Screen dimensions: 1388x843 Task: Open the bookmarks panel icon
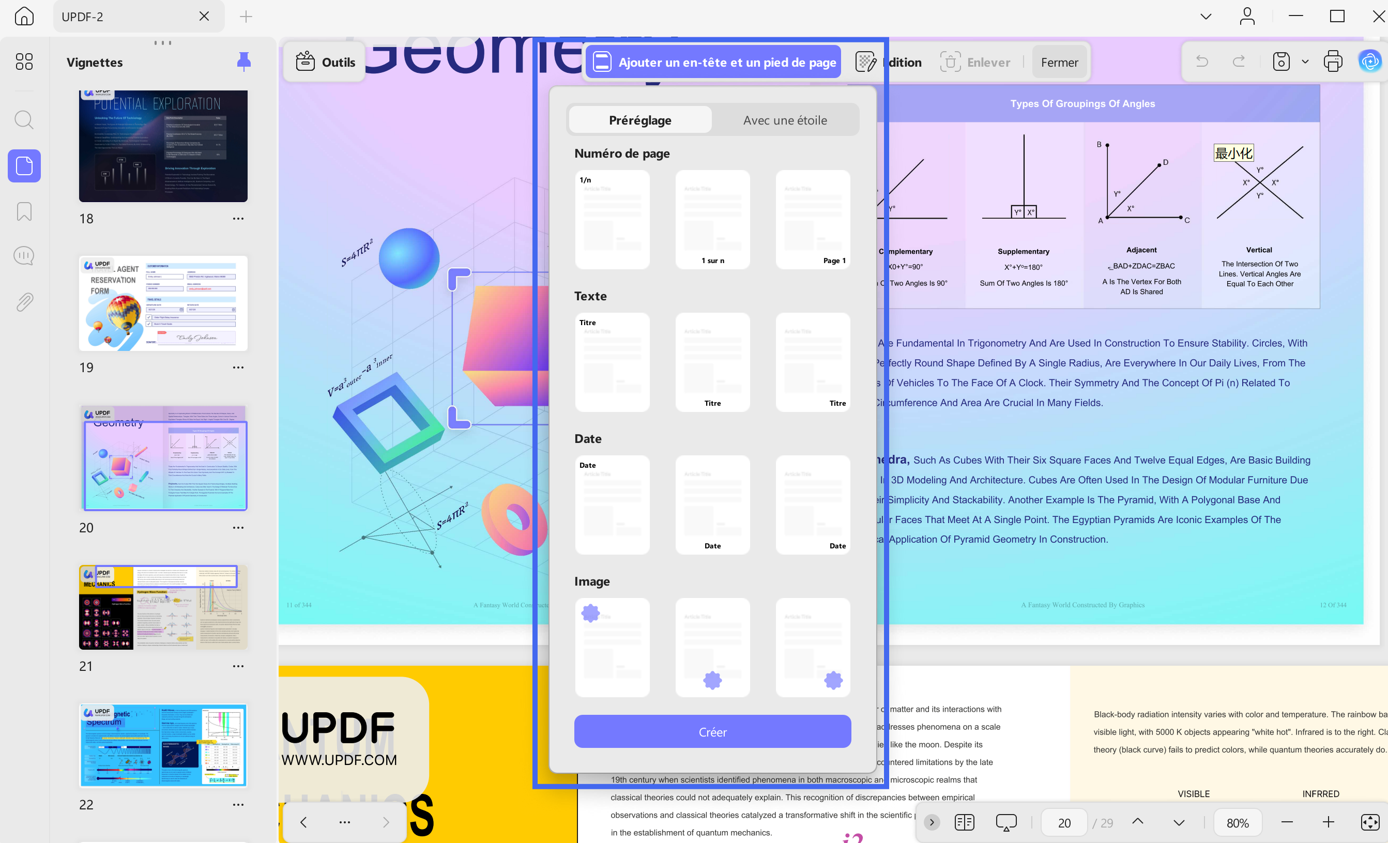click(24, 212)
